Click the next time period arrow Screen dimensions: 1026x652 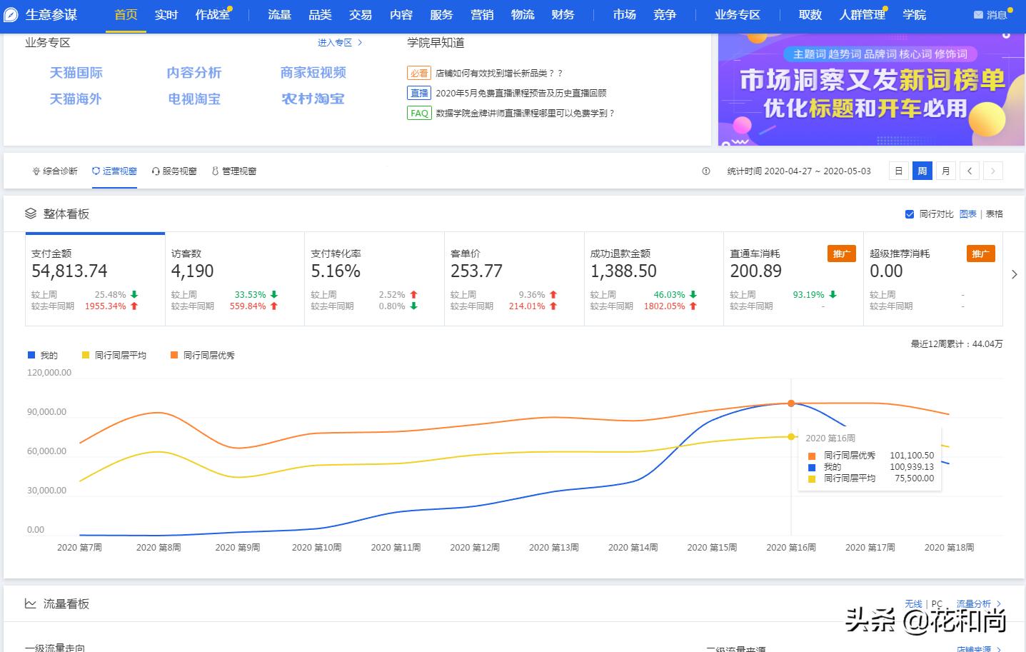(993, 171)
